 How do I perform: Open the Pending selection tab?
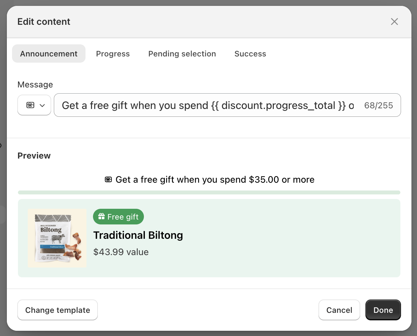pyautogui.click(x=182, y=54)
